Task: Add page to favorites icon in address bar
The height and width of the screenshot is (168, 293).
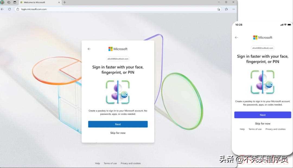Action: 218,9
